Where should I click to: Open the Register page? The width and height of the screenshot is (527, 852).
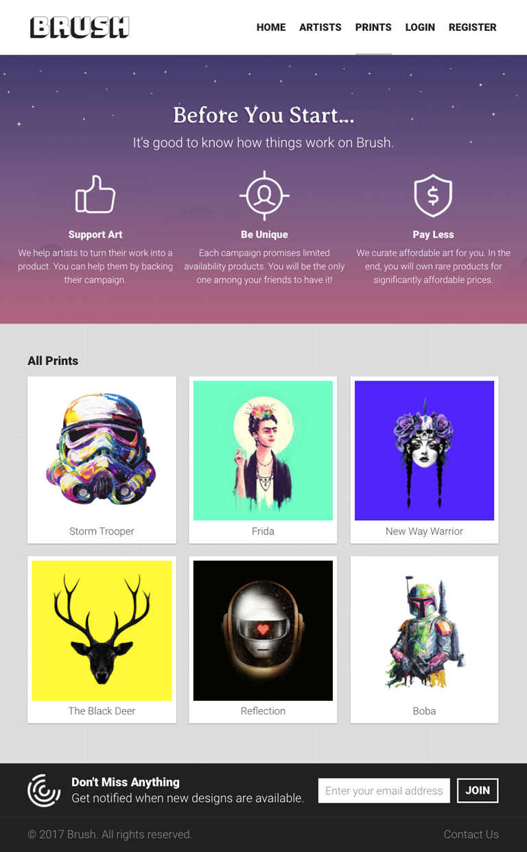473,27
